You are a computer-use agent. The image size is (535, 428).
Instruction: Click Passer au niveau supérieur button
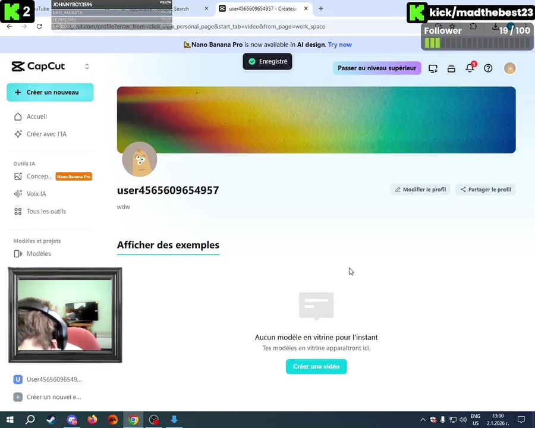(x=377, y=68)
